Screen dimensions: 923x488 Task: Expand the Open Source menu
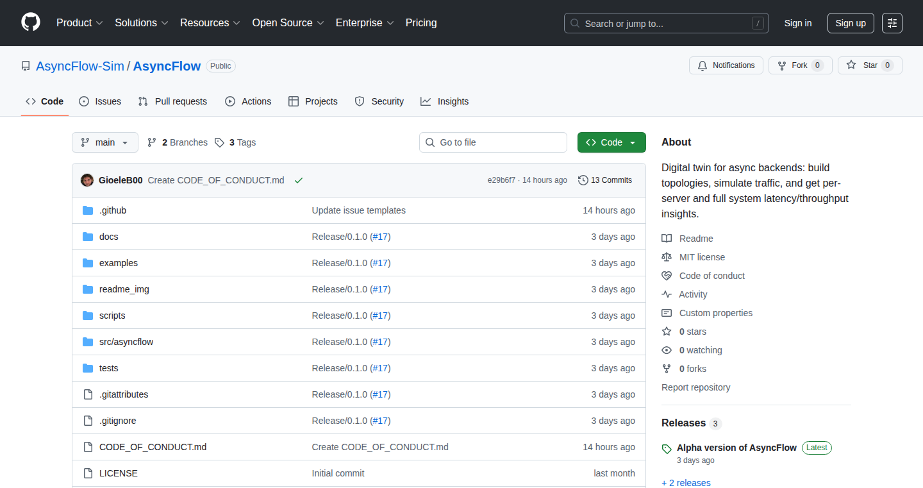pos(288,22)
